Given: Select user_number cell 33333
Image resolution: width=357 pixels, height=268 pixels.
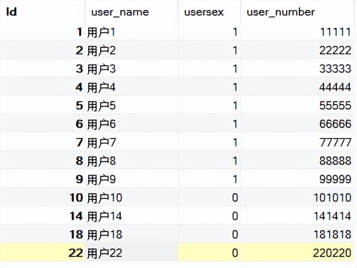Looking at the screenshot, I should coord(297,69).
